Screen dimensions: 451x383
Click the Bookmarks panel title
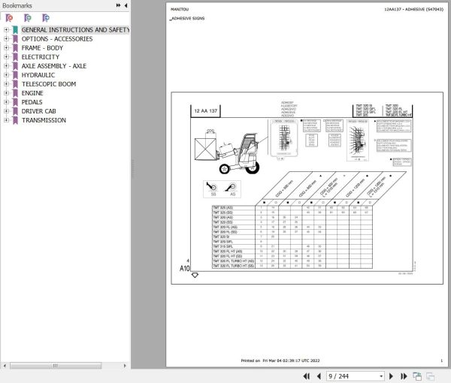pos(17,5)
